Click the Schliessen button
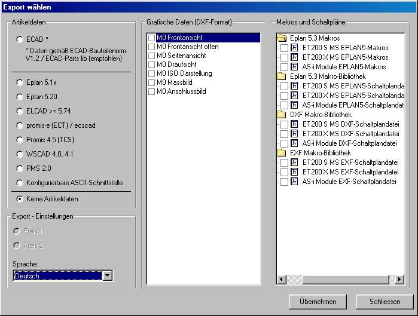 (x=385, y=302)
